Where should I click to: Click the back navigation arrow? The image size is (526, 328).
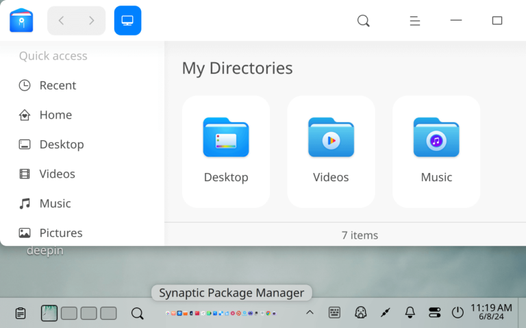pos(62,20)
